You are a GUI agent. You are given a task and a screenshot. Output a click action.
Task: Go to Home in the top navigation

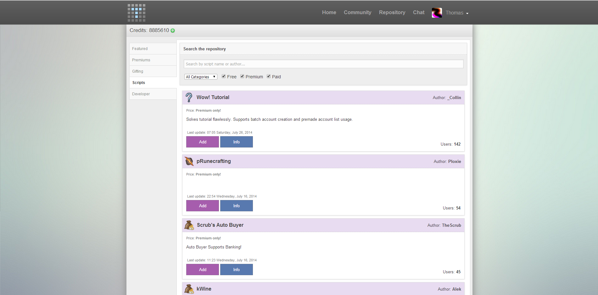click(x=329, y=13)
